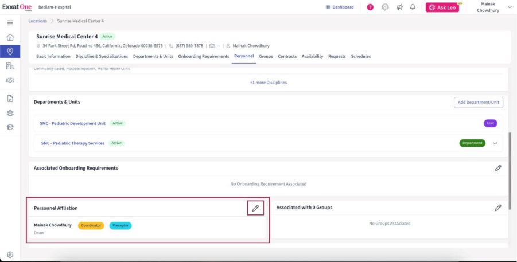Viewport: 517px width, 262px height.
Task: Expand the SMC - Pediatric Therapy Services department
Action: (495, 143)
